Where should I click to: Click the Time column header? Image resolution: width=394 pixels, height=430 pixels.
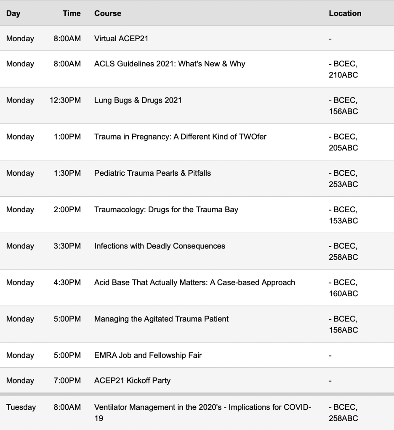72,13
